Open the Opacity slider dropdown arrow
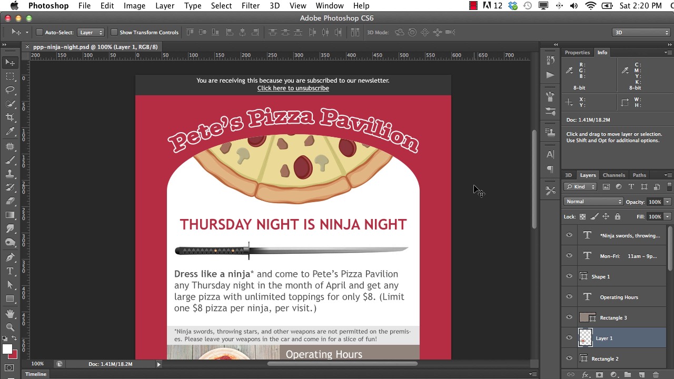The image size is (674, 379). click(x=667, y=202)
